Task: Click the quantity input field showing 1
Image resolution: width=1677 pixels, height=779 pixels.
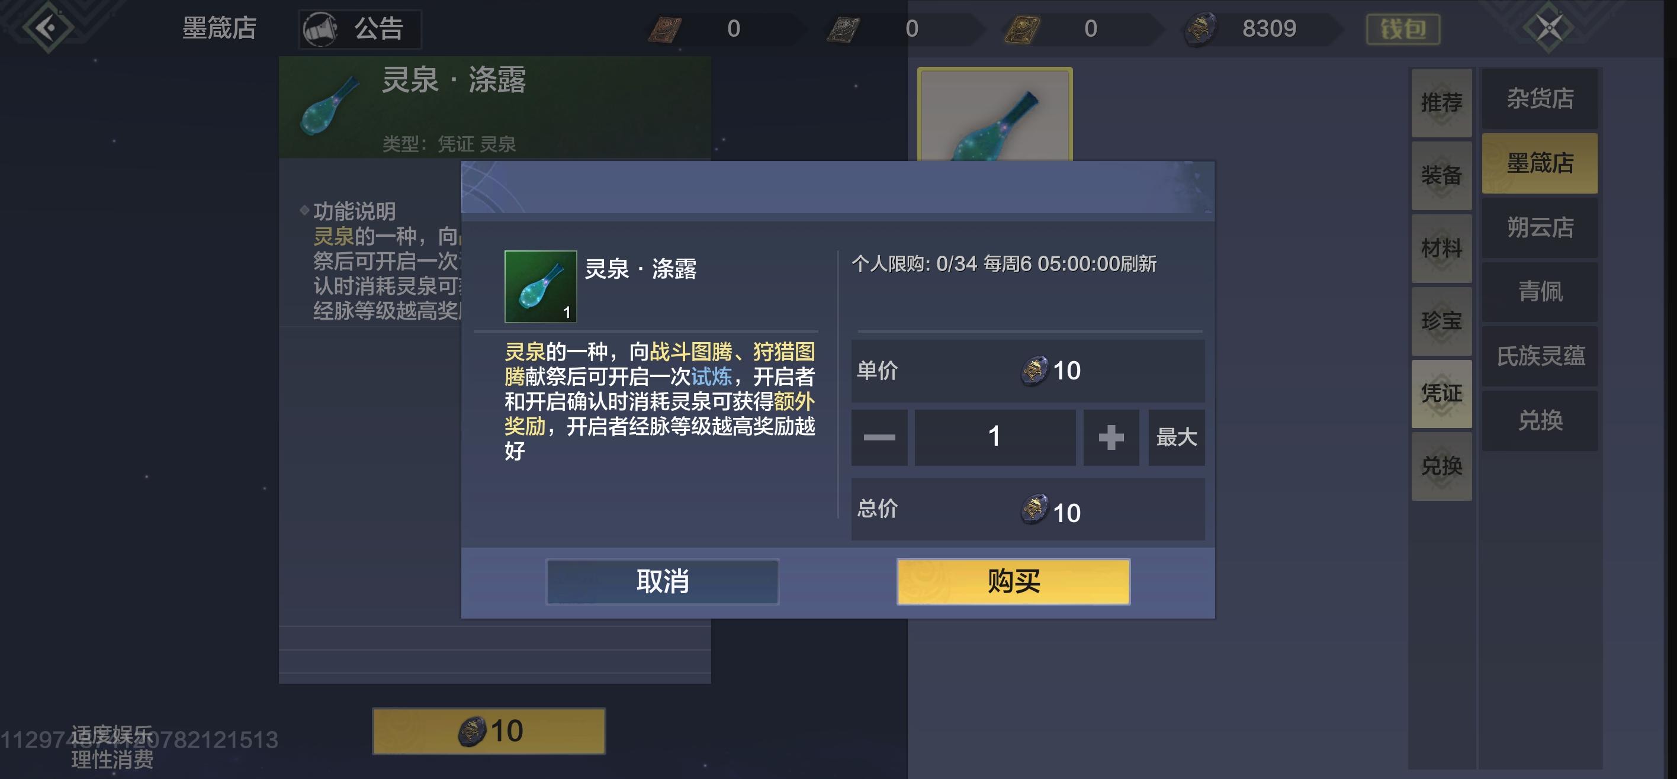Action: [x=995, y=437]
